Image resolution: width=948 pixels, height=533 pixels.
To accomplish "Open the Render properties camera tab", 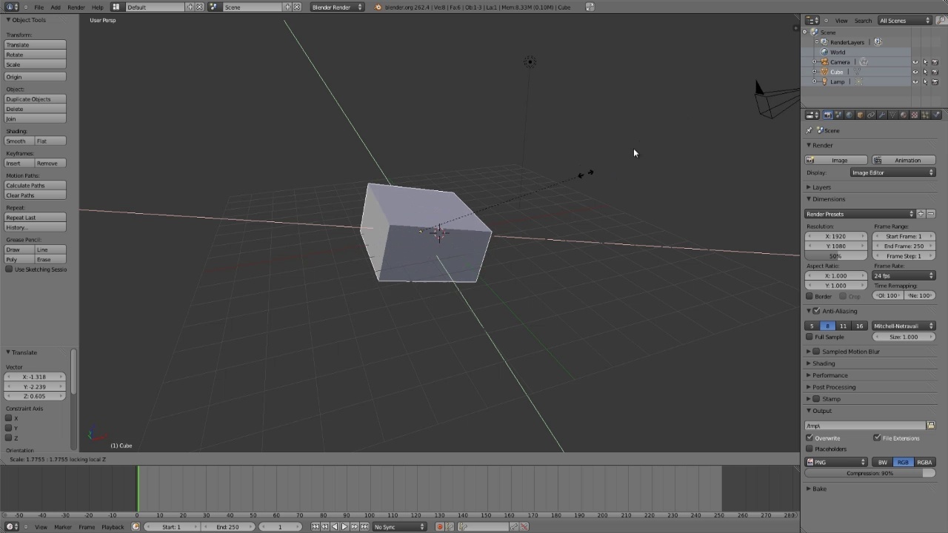I will [x=828, y=115].
